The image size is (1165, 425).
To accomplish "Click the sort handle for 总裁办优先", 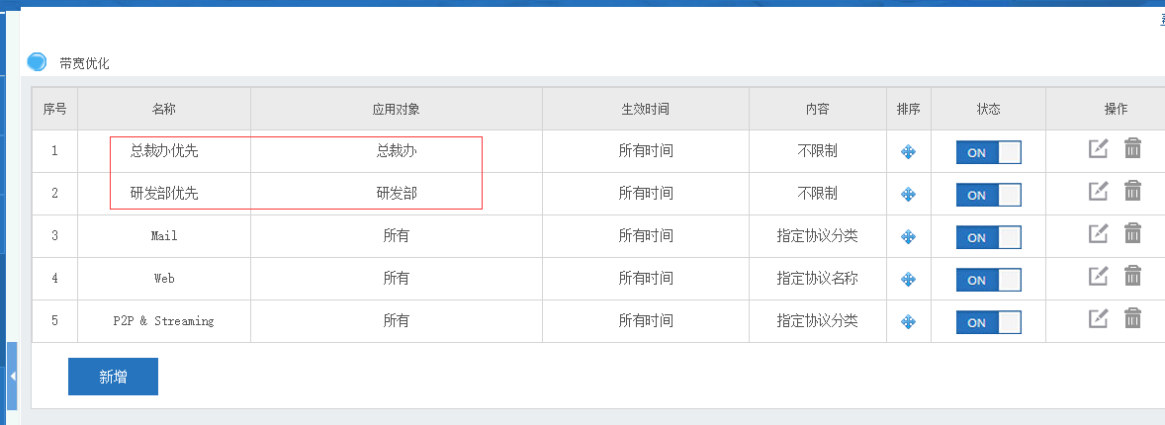I will click(x=908, y=152).
